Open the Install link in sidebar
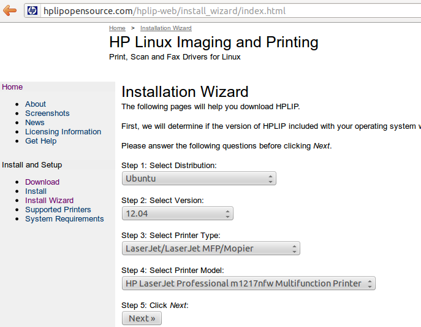This screenshot has width=421, height=327. pos(36,191)
